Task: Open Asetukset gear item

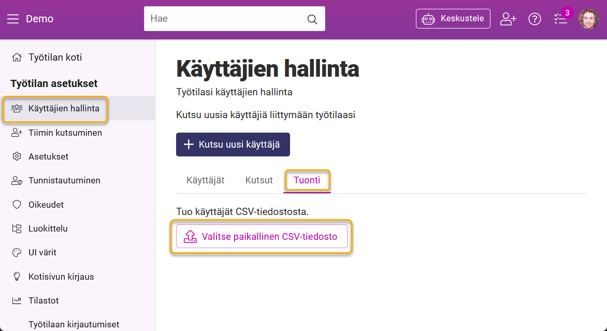Action: tap(48, 156)
